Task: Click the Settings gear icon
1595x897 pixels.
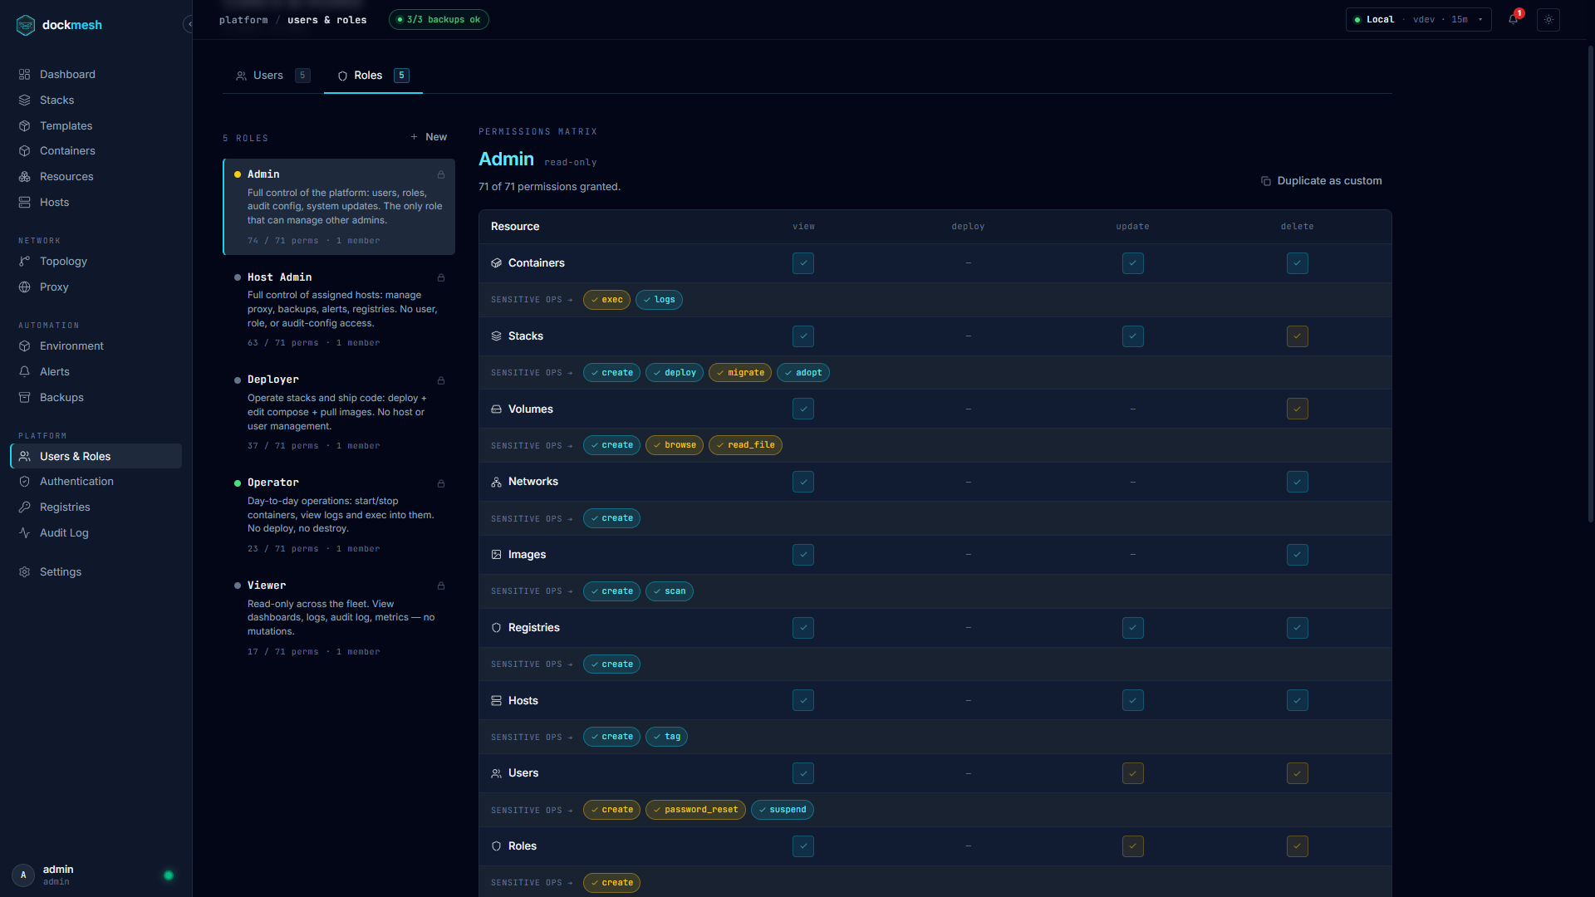Action: click(x=25, y=571)
